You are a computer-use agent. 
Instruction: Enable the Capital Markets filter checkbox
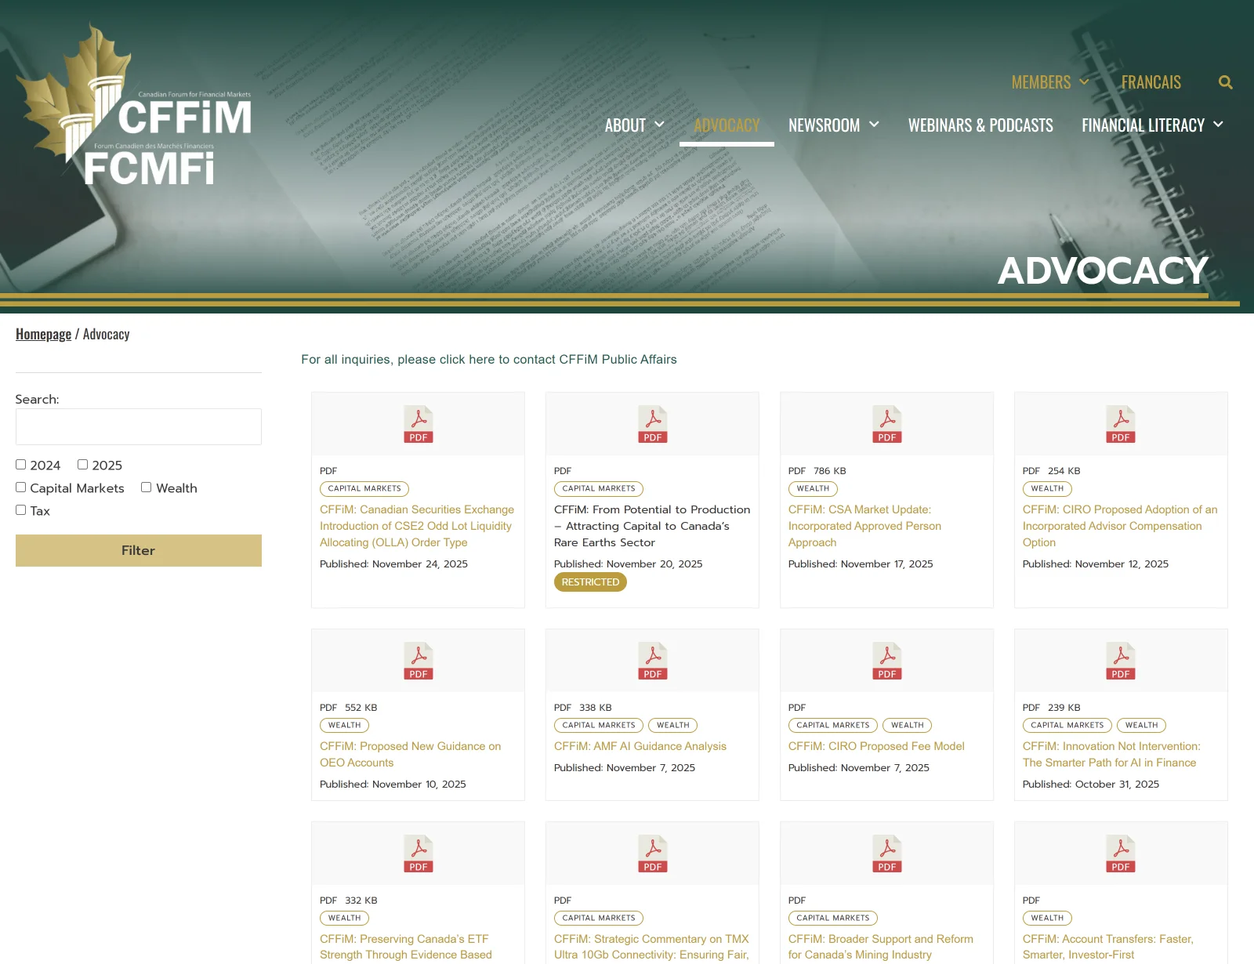[x=21, y=487]
